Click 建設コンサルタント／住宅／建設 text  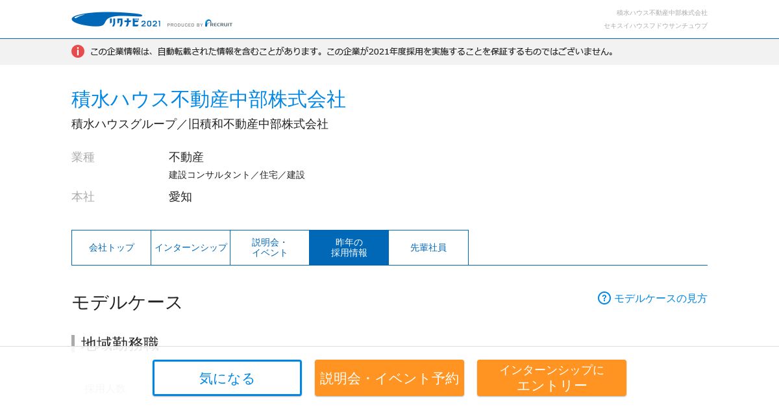237,175
